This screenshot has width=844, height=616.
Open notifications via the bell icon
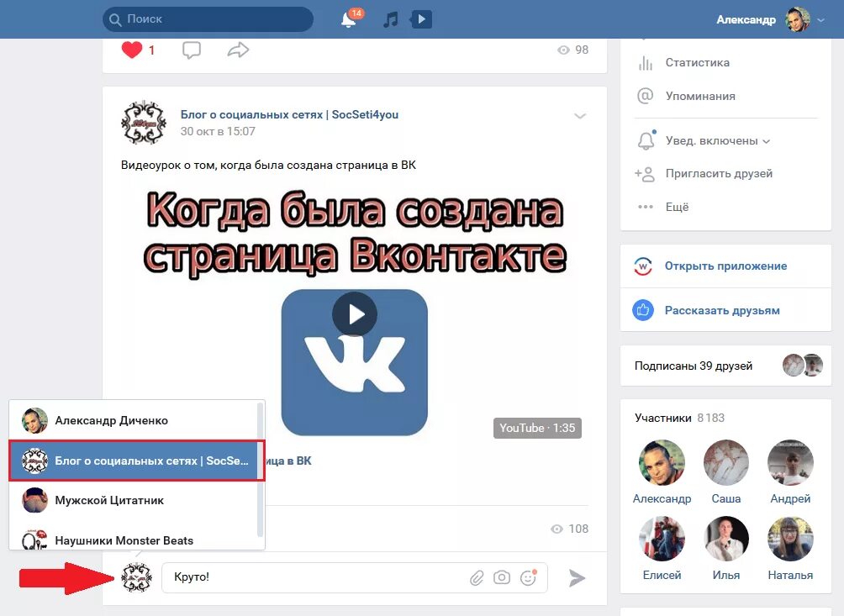(346, 18)
